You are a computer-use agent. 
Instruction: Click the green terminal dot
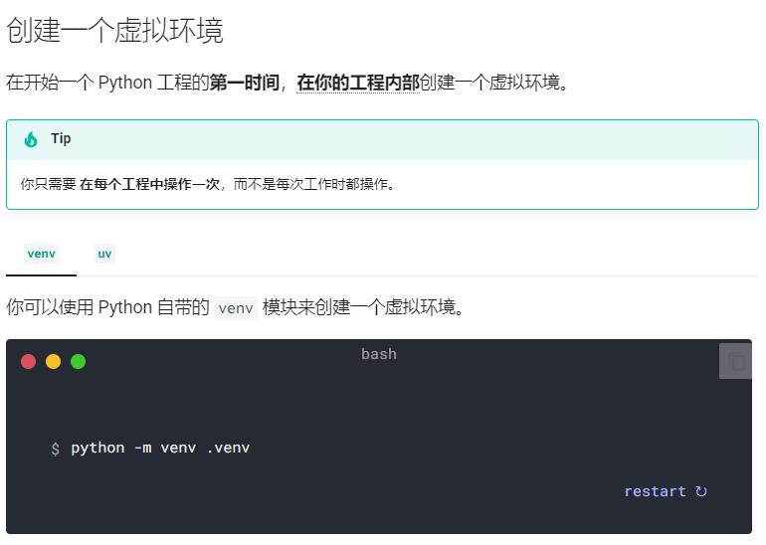point(79,361)
